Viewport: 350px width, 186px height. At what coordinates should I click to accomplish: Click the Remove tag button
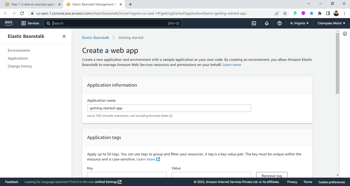(272, 175)
